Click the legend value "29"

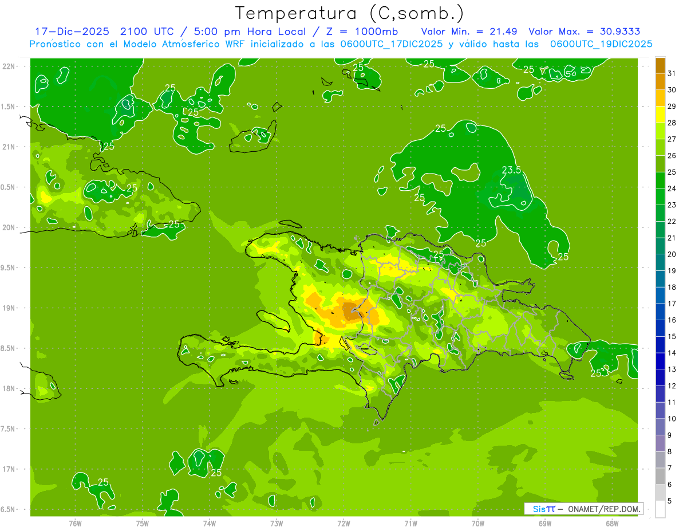tap(672, 107)
